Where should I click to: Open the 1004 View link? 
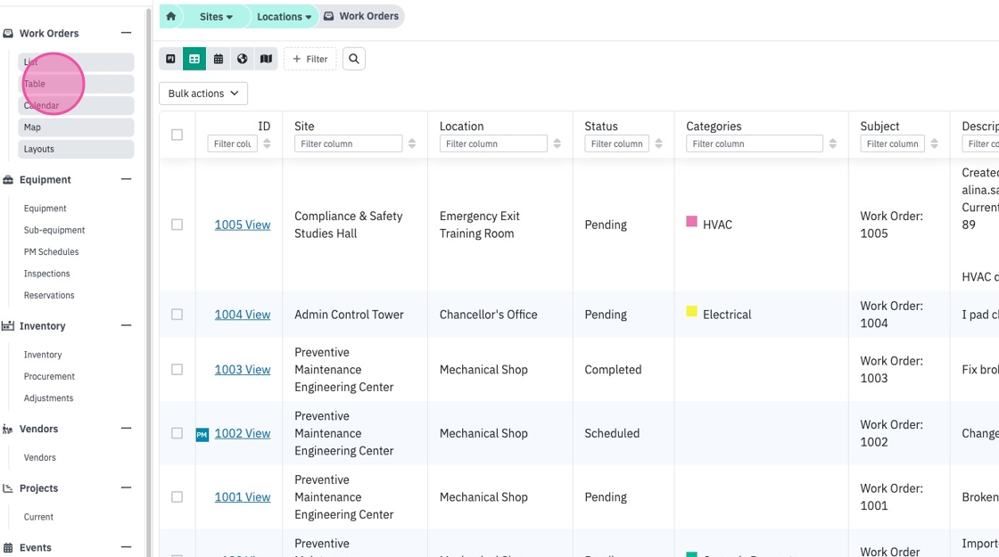point(242,315)
